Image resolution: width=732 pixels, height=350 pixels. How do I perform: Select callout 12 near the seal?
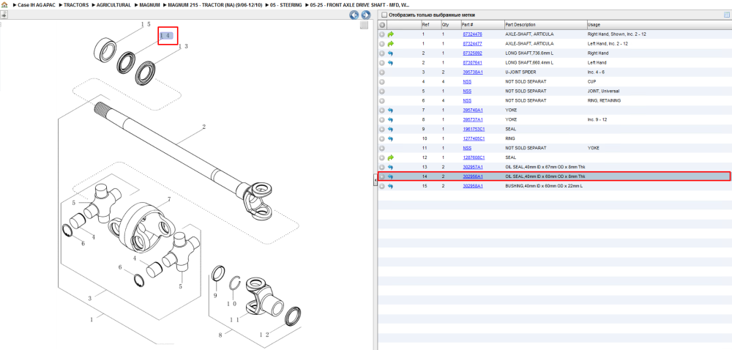point(264,335)
